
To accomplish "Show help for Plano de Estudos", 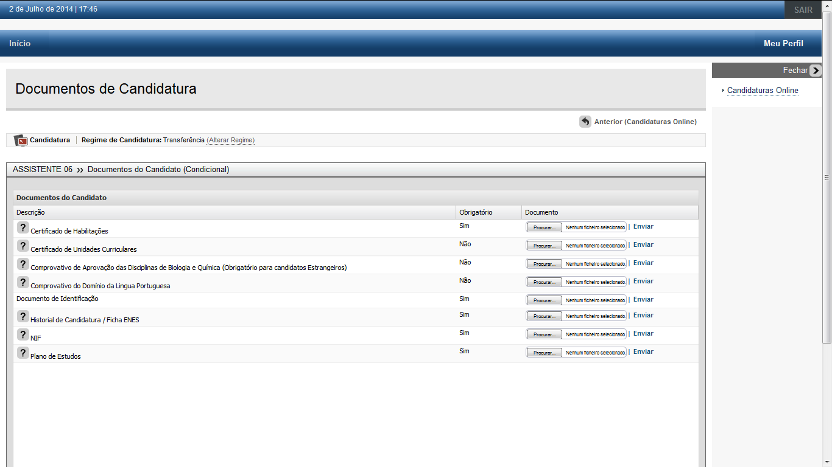I will (23, 353).
